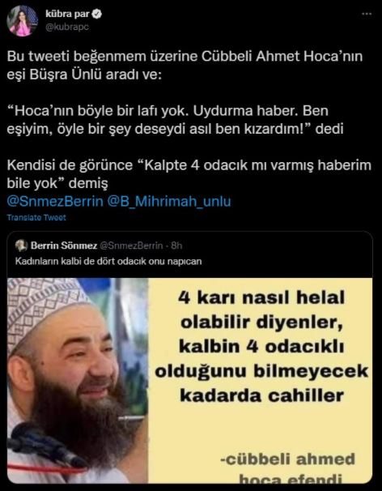Click the gray @SnmezBerrin handle in the quoted tweet

131,245
